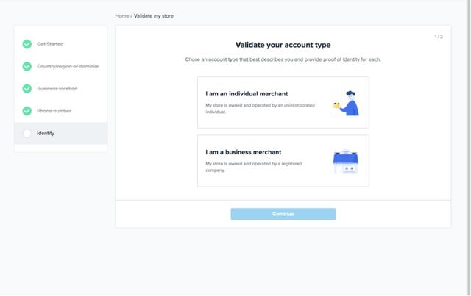The height and width of the screenshot is (296, 471).
Task: Choose the 'I am a business merchant' card
Action: (x=283, y=161)
